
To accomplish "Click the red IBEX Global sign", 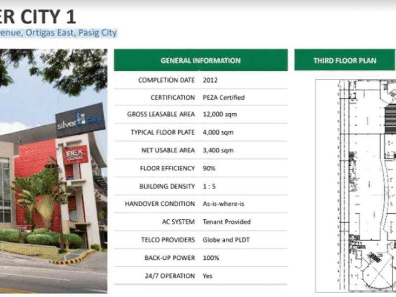I will point(75,154).
